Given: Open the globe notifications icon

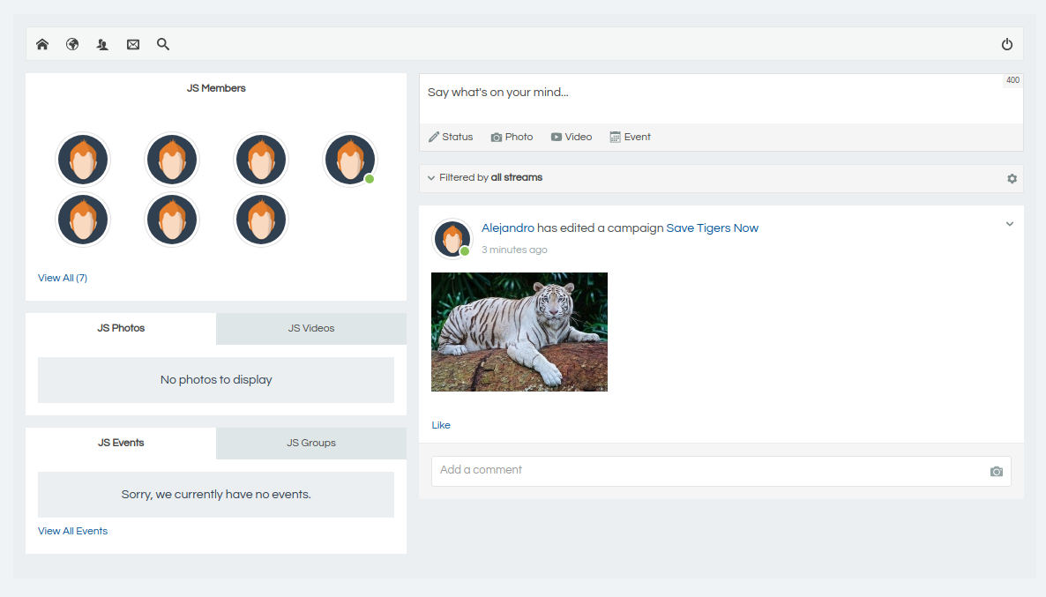Looking at the screenshot, I should [72, 44].
